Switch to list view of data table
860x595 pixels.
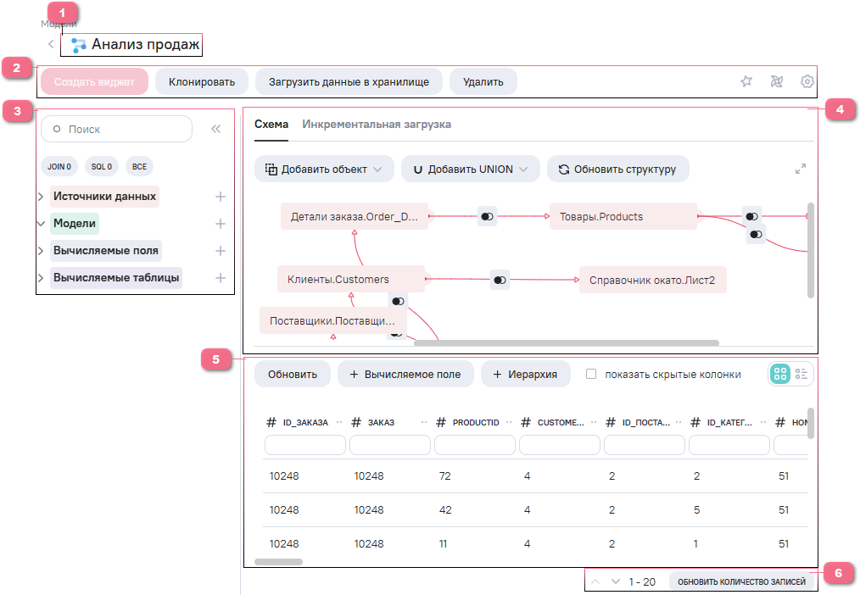point(801,374)
